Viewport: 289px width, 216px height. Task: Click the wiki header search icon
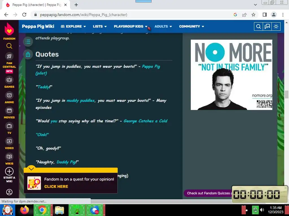[259, 26]
